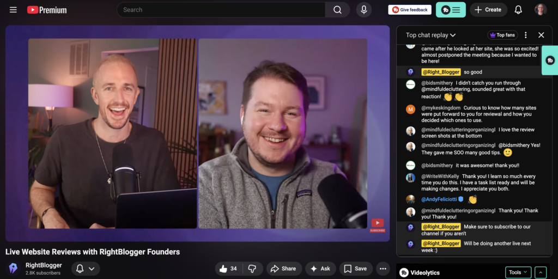
Task: Expand the subscription notification bell dropdown
Action: coord(86,269)
